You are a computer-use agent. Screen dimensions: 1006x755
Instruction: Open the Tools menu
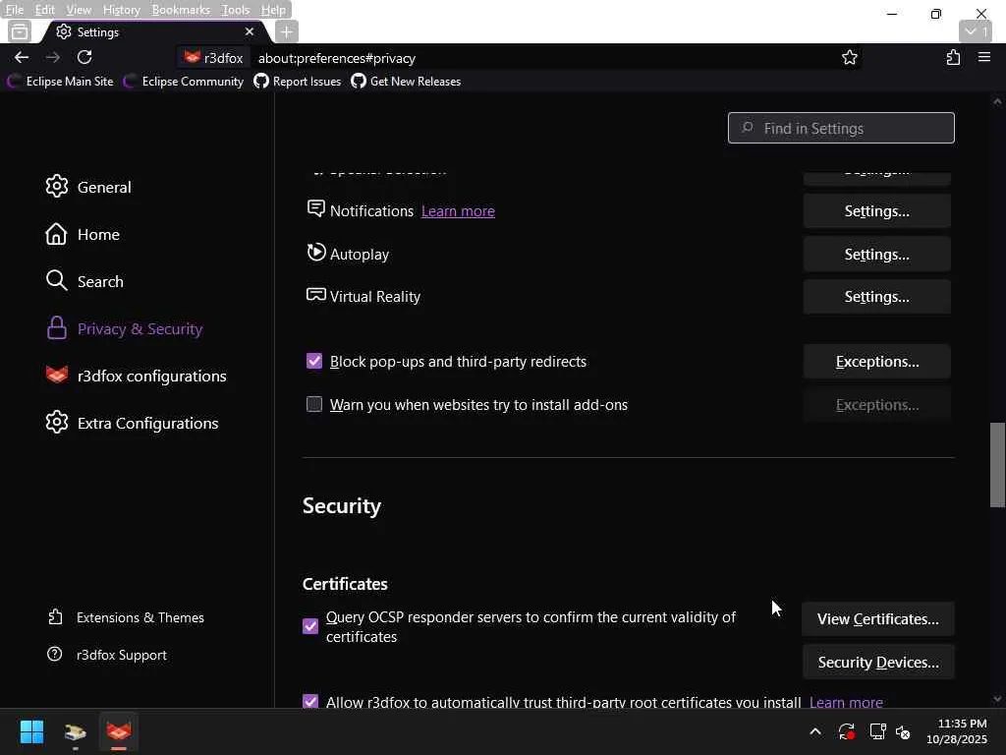pos(235,10)
